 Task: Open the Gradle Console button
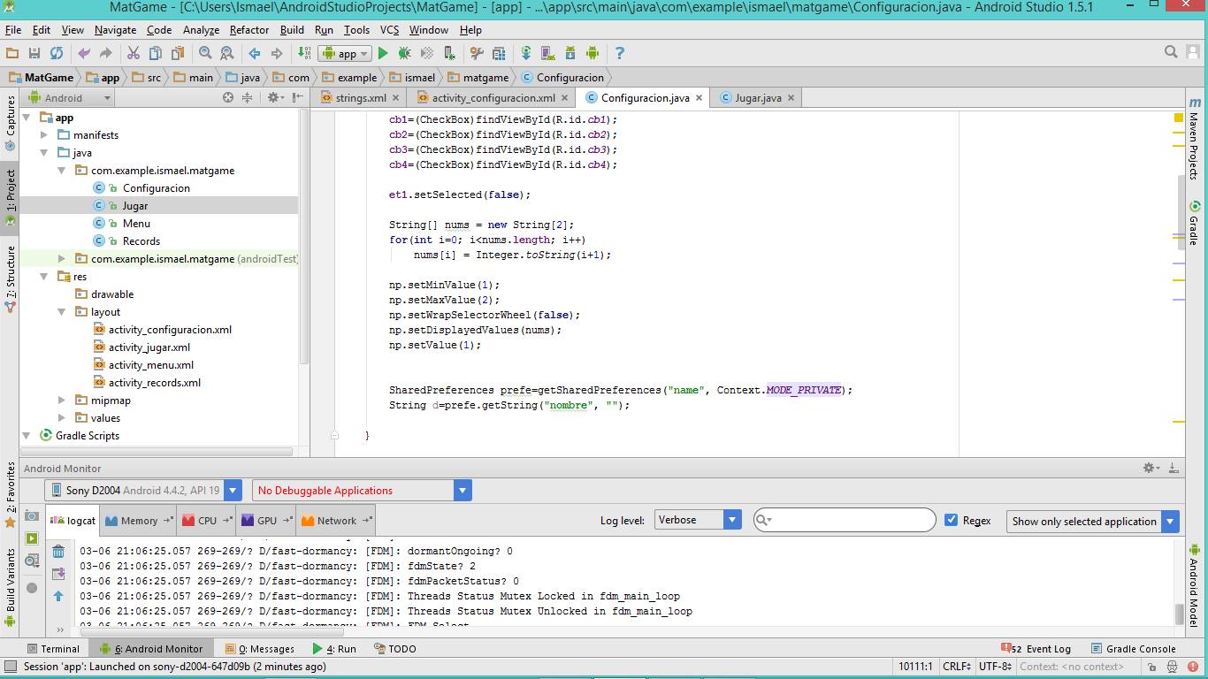(1133, 648)
